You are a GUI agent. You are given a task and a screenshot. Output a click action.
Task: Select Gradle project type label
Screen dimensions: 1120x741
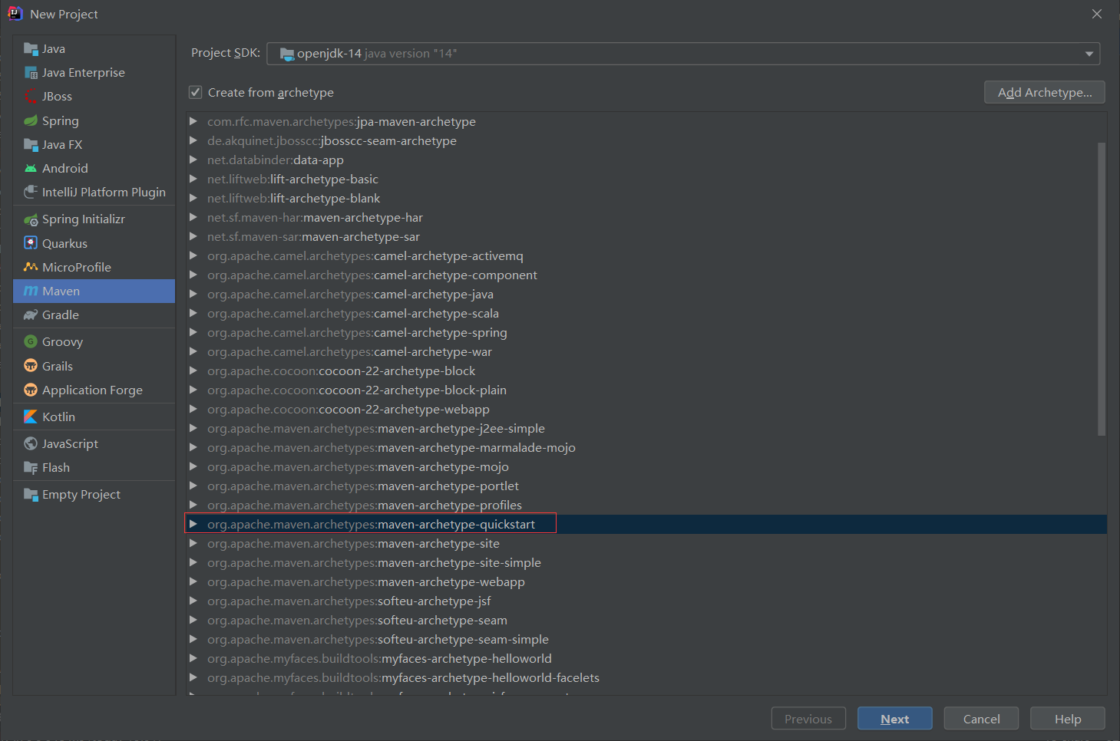(61, 315)
